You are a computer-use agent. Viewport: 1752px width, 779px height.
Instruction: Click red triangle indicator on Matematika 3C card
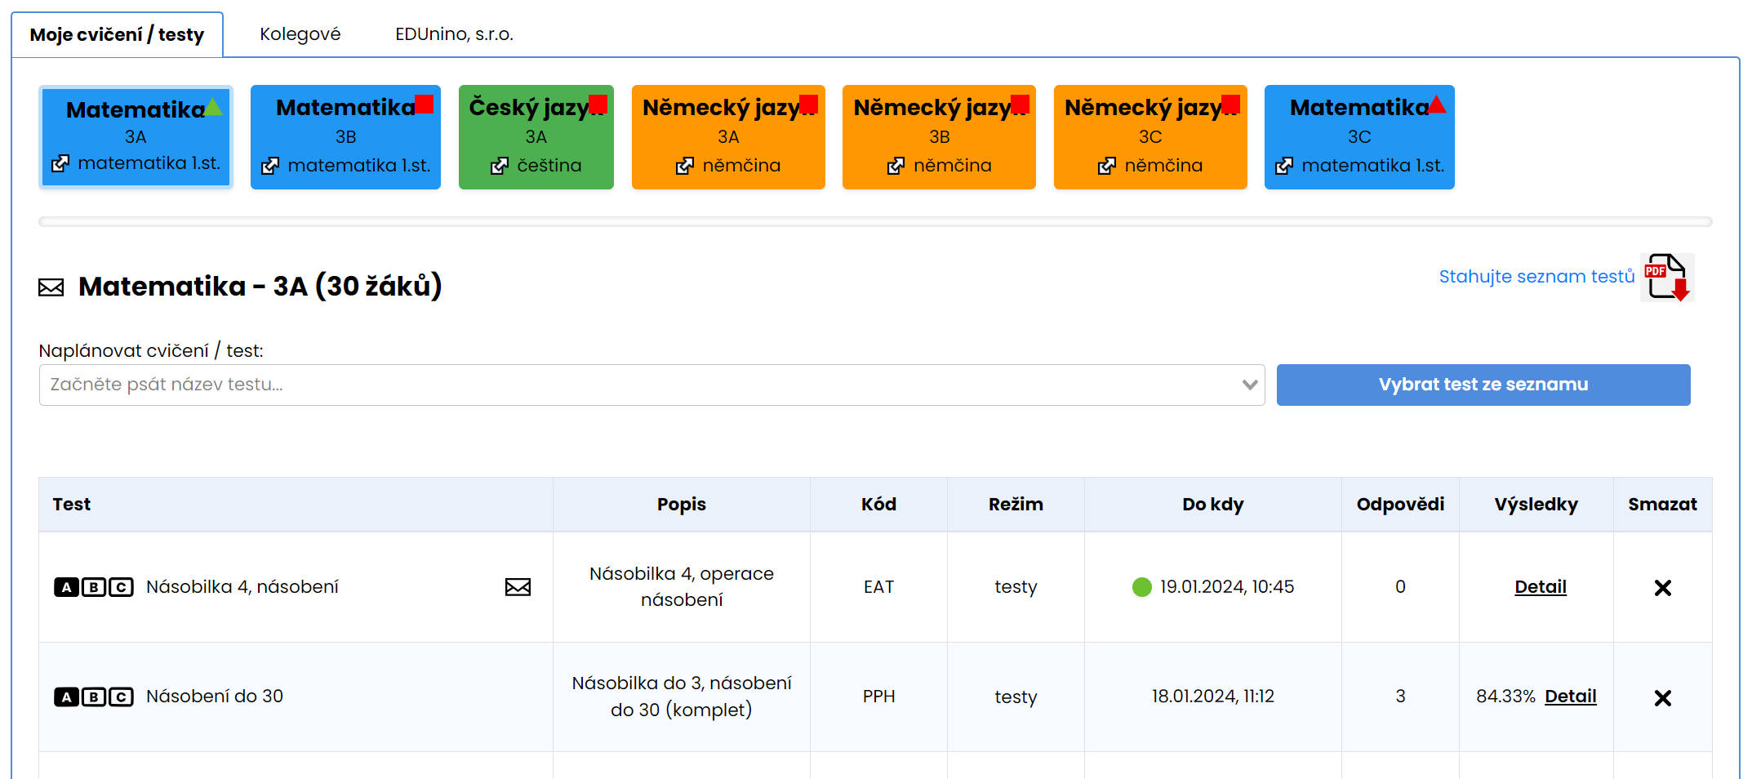(1438, 104)
